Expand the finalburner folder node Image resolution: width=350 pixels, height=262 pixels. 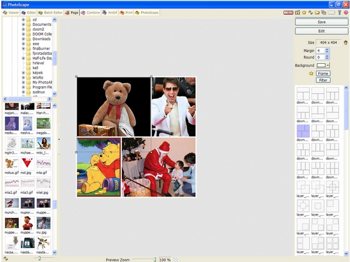23,49
